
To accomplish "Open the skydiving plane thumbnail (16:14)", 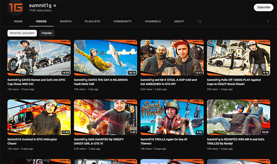I will [x=105, y=58].
